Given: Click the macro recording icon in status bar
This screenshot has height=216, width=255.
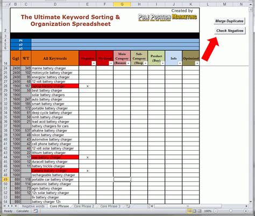Looking at the screenshot, I should click(36, 211).
